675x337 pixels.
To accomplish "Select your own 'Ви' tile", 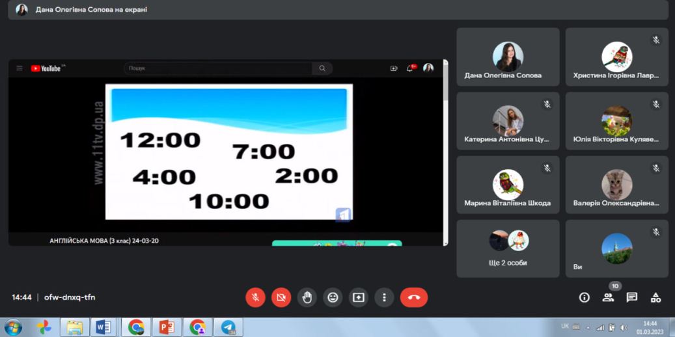I will click(x=616, y=249).
